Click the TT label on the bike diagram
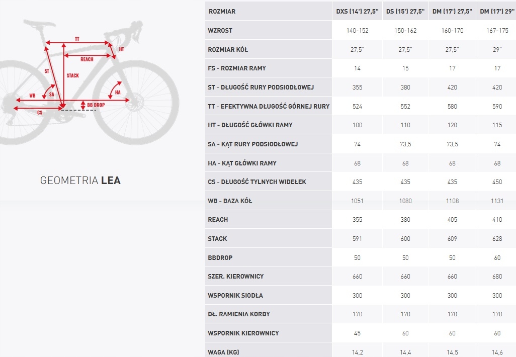Image resolution: width=516 pixels, height=357 pixels. point(77,39)
